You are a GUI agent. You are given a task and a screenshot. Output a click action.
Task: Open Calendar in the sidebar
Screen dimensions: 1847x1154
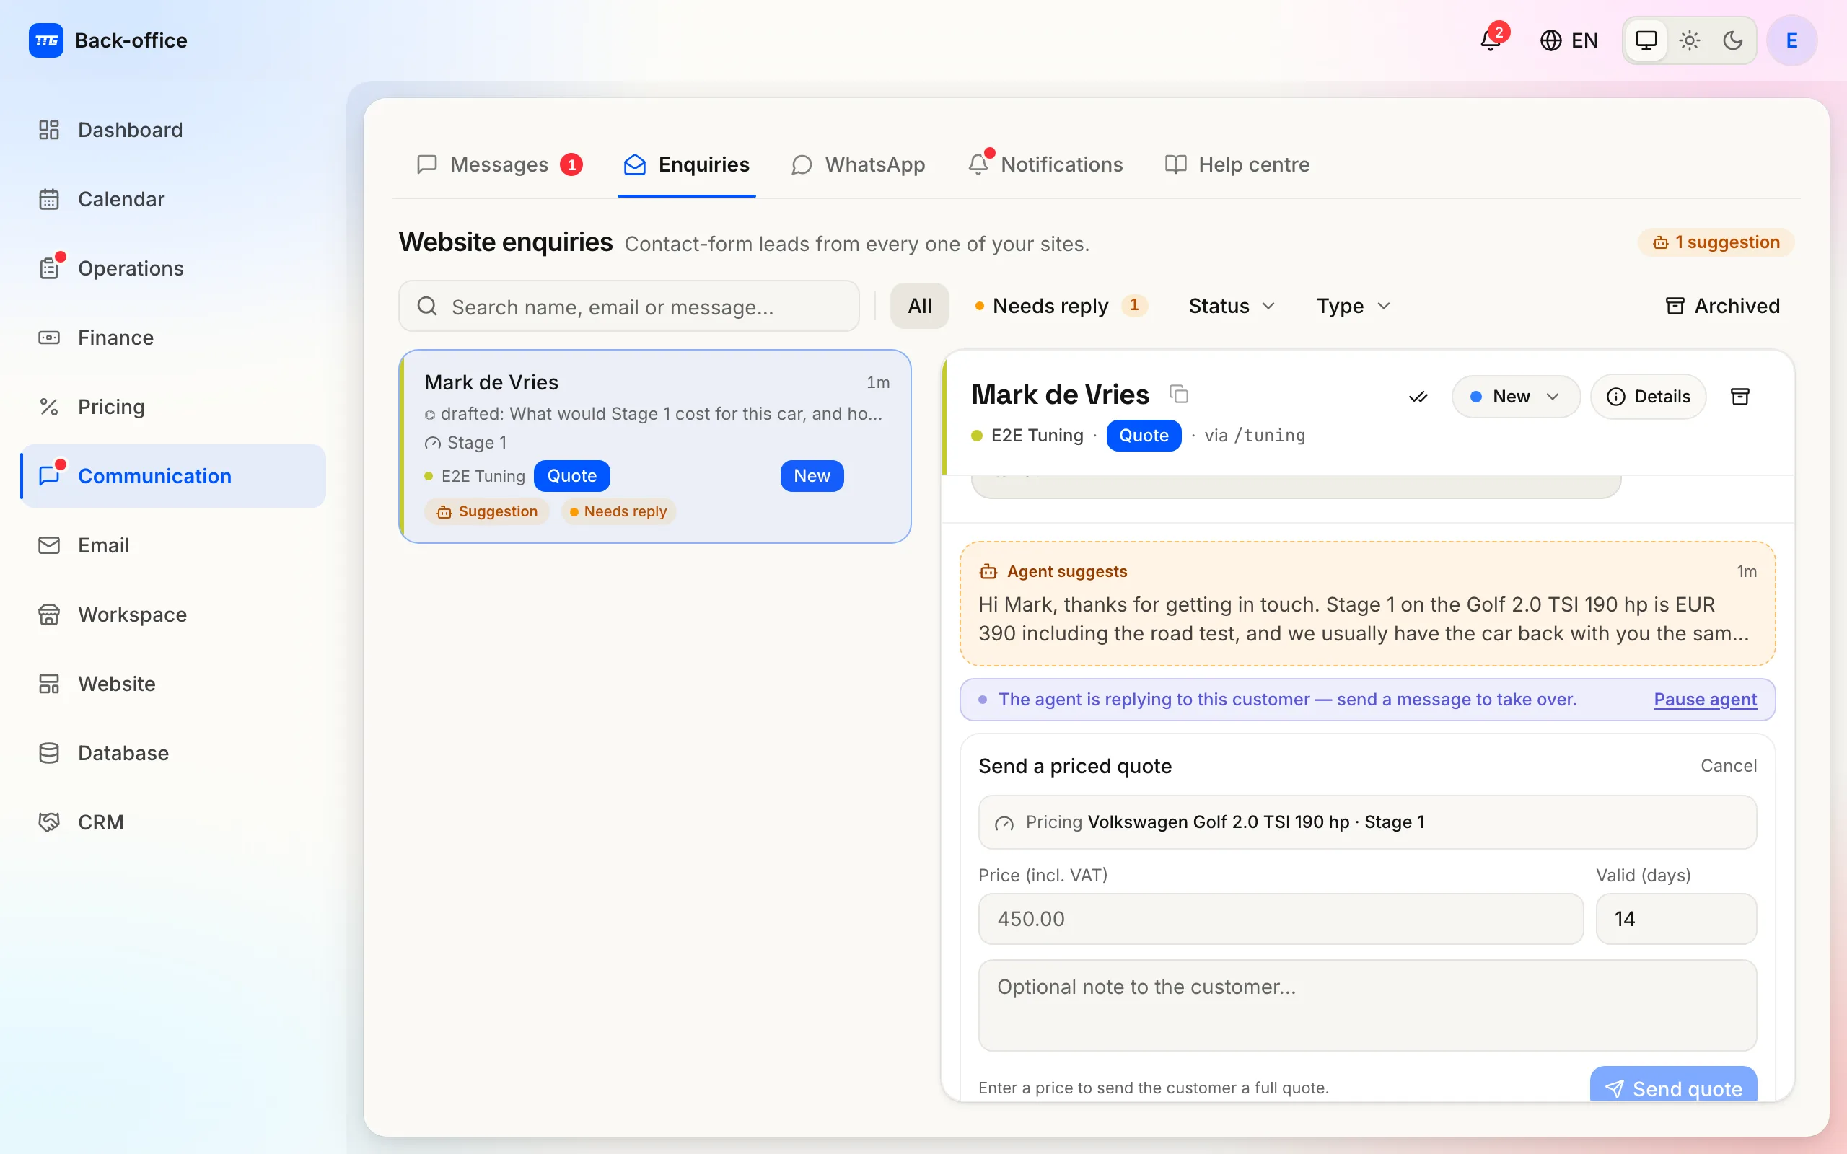(x=173, y=199)
